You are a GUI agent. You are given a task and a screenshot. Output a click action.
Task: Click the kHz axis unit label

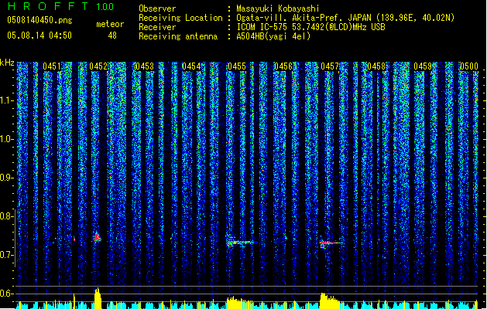coord(7,63)
